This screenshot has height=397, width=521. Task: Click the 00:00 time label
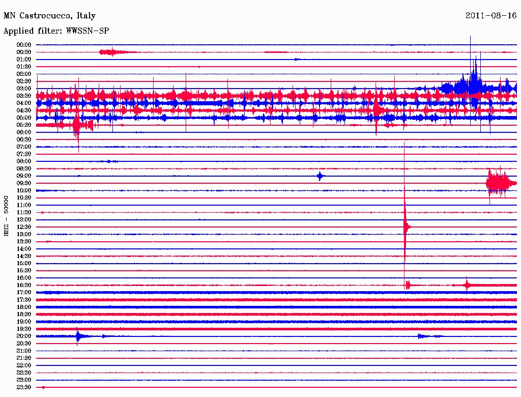pyautogui.click(x=24, y=45)
